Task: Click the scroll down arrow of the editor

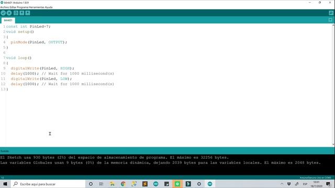Action: [333, 145]
